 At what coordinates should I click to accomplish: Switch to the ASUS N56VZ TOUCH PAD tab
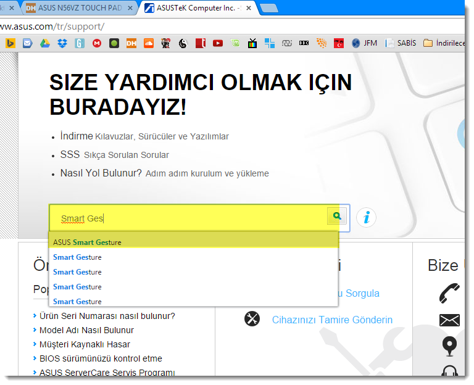[x=79, y=8]
